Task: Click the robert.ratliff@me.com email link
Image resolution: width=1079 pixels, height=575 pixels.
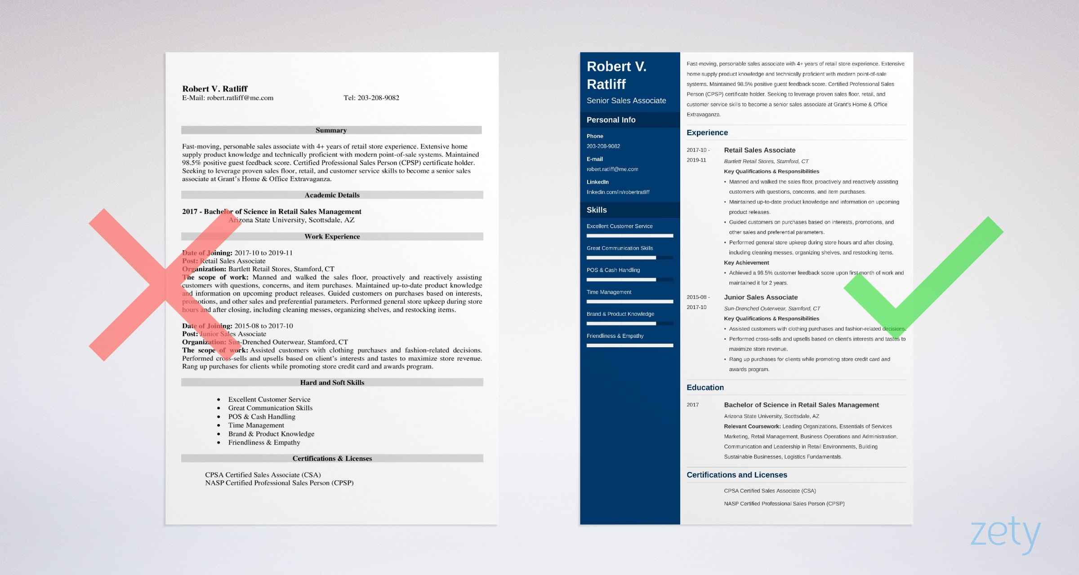Action: pyautogui.click(x=611, y=169)
